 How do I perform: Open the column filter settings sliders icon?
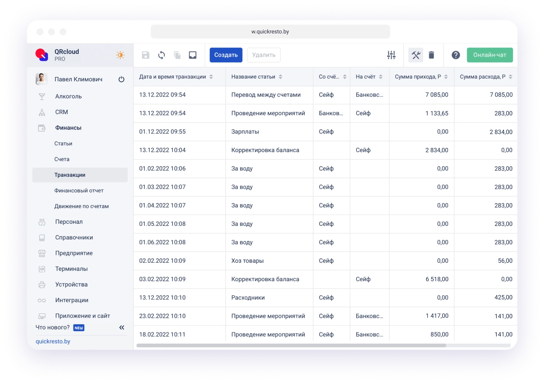pos(391,55)
